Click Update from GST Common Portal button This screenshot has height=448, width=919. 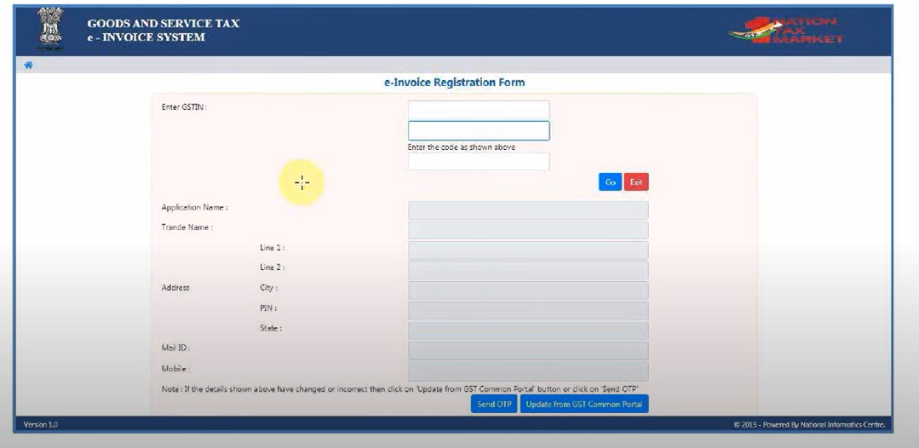[583, 404]
